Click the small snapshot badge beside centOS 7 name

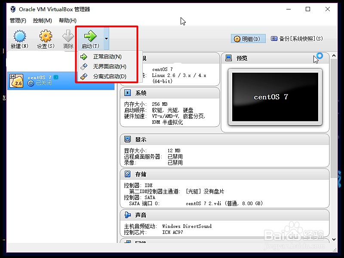point(56,77)
